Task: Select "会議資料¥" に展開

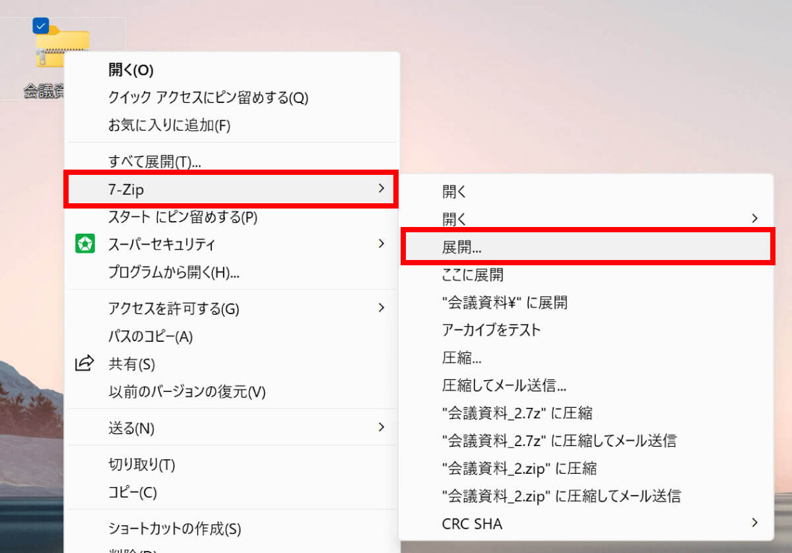Action: click(587, 302)
